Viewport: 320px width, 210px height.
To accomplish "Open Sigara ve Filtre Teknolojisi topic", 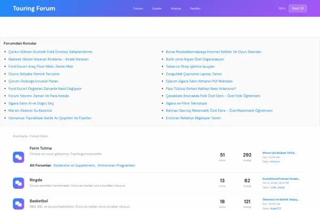I will 186,103.
